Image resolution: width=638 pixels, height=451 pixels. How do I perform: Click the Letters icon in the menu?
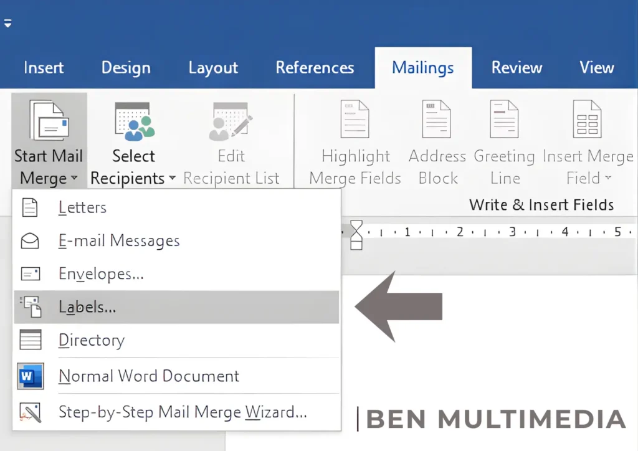click(x=31, y=207)
